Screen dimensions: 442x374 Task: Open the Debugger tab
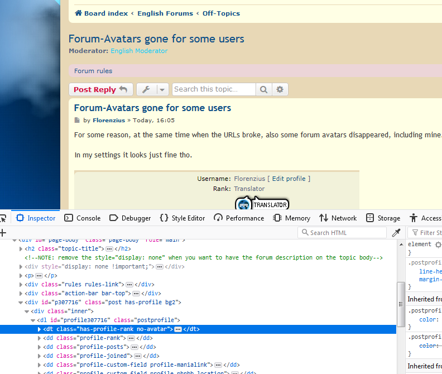click(130, 218)
